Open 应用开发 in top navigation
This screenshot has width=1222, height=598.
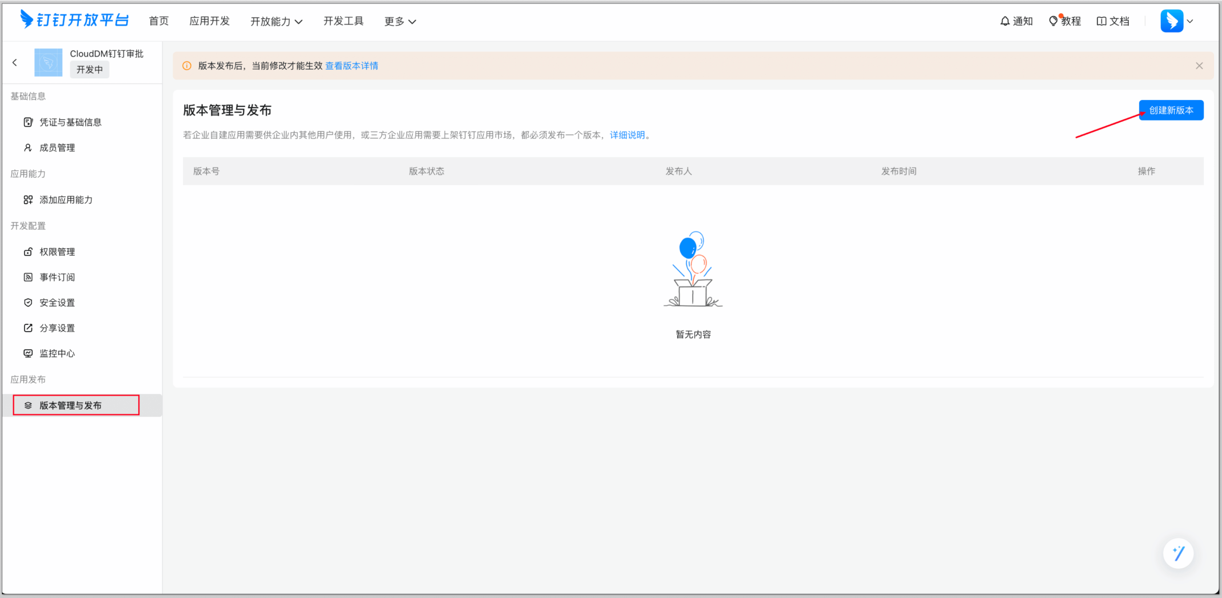pos(209,21)
